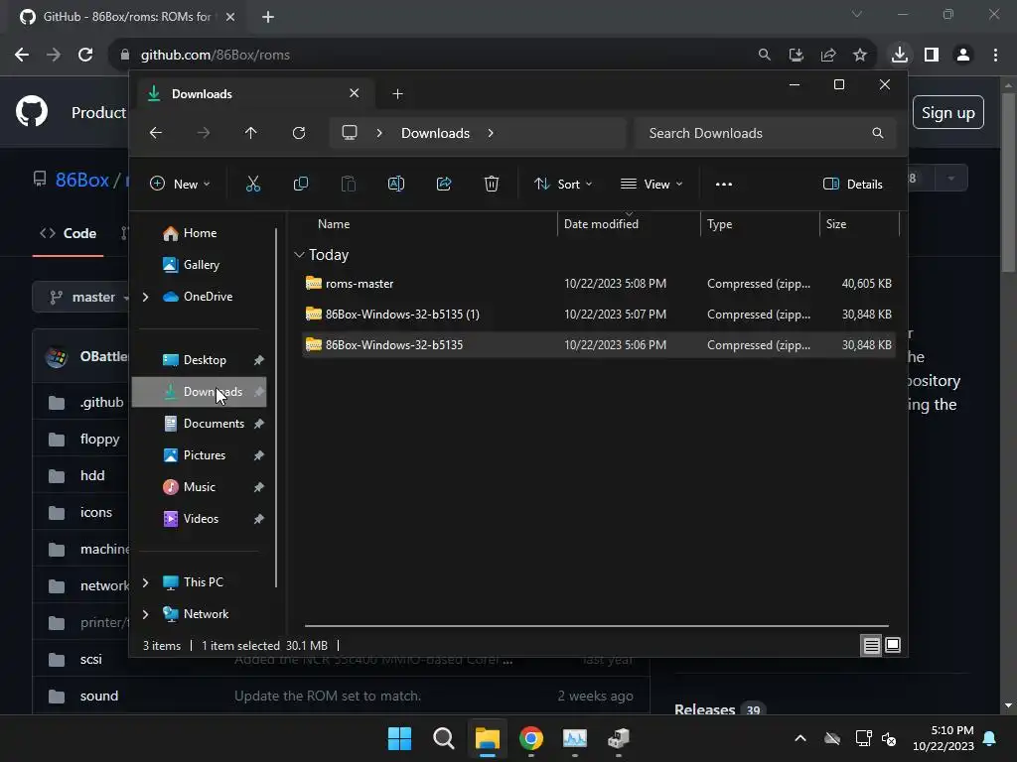Expand OneDrive in the navigation pane

145,297
